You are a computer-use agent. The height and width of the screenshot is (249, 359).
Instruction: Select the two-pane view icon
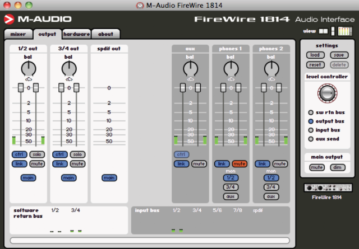coord(323,31)
